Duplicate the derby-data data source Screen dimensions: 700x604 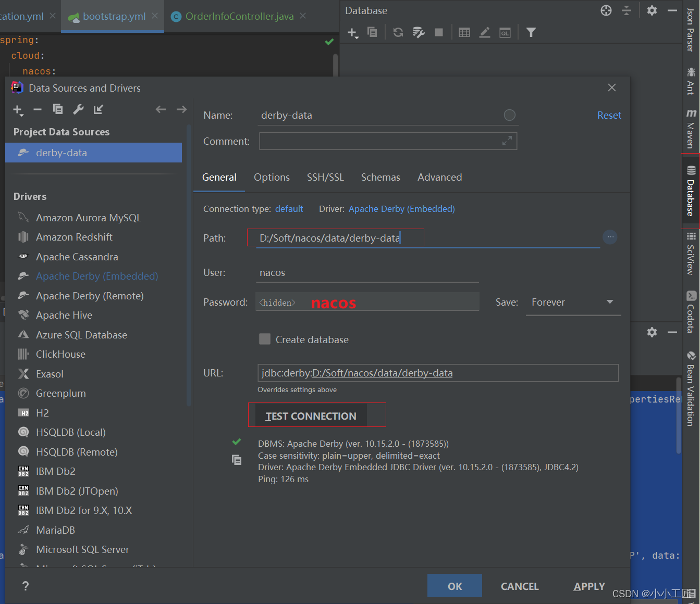coord(58,109)
